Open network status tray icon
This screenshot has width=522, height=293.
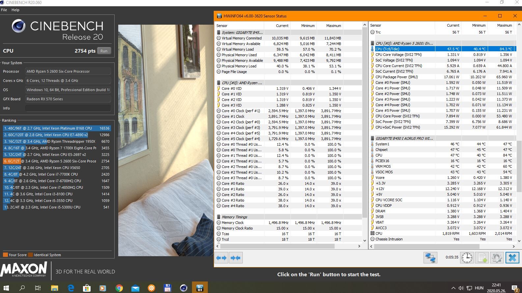[469, 288]
